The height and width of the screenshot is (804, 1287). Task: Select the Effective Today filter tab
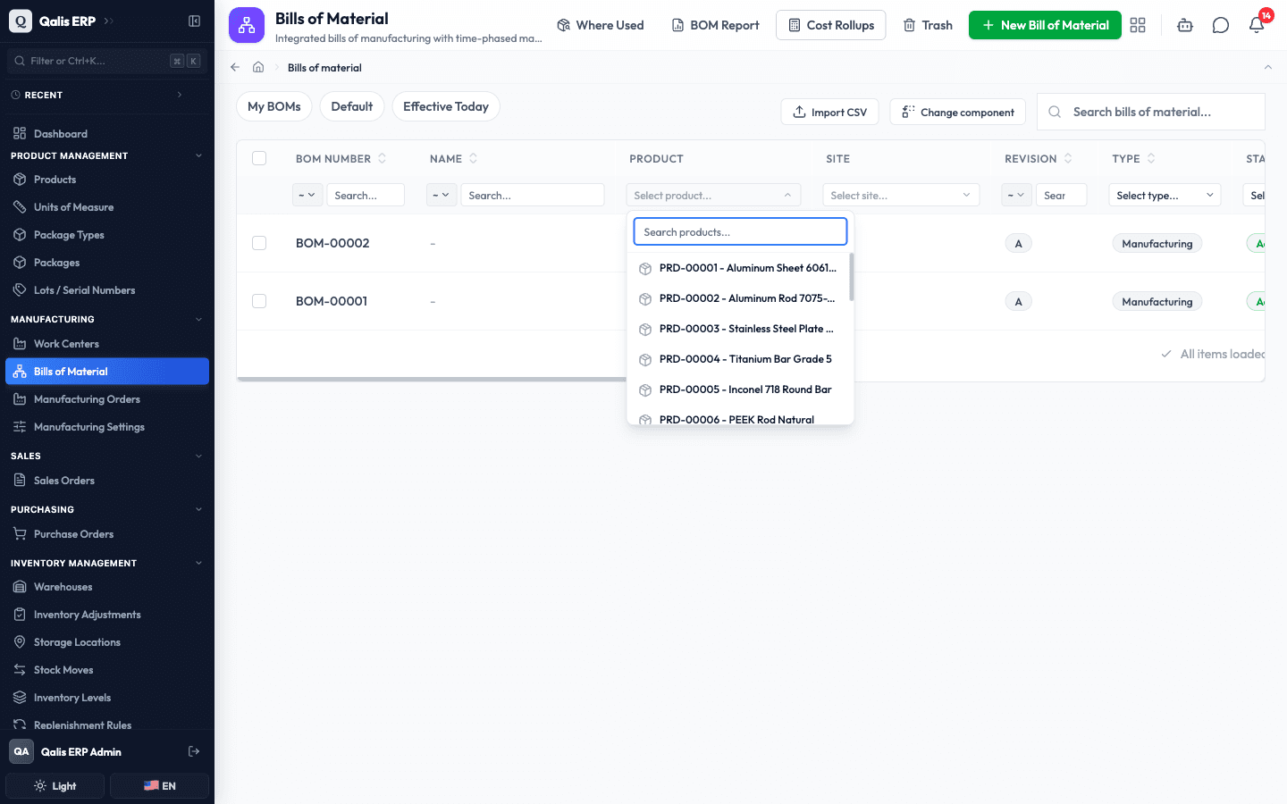446,106
